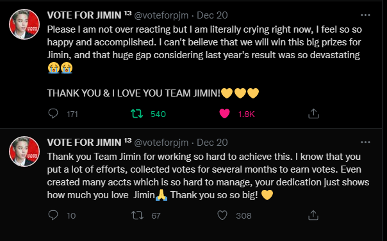Screen dimensions: 387x241
Task: Open Dec 20 timestamp of second tweet
Action: [212, 143]
